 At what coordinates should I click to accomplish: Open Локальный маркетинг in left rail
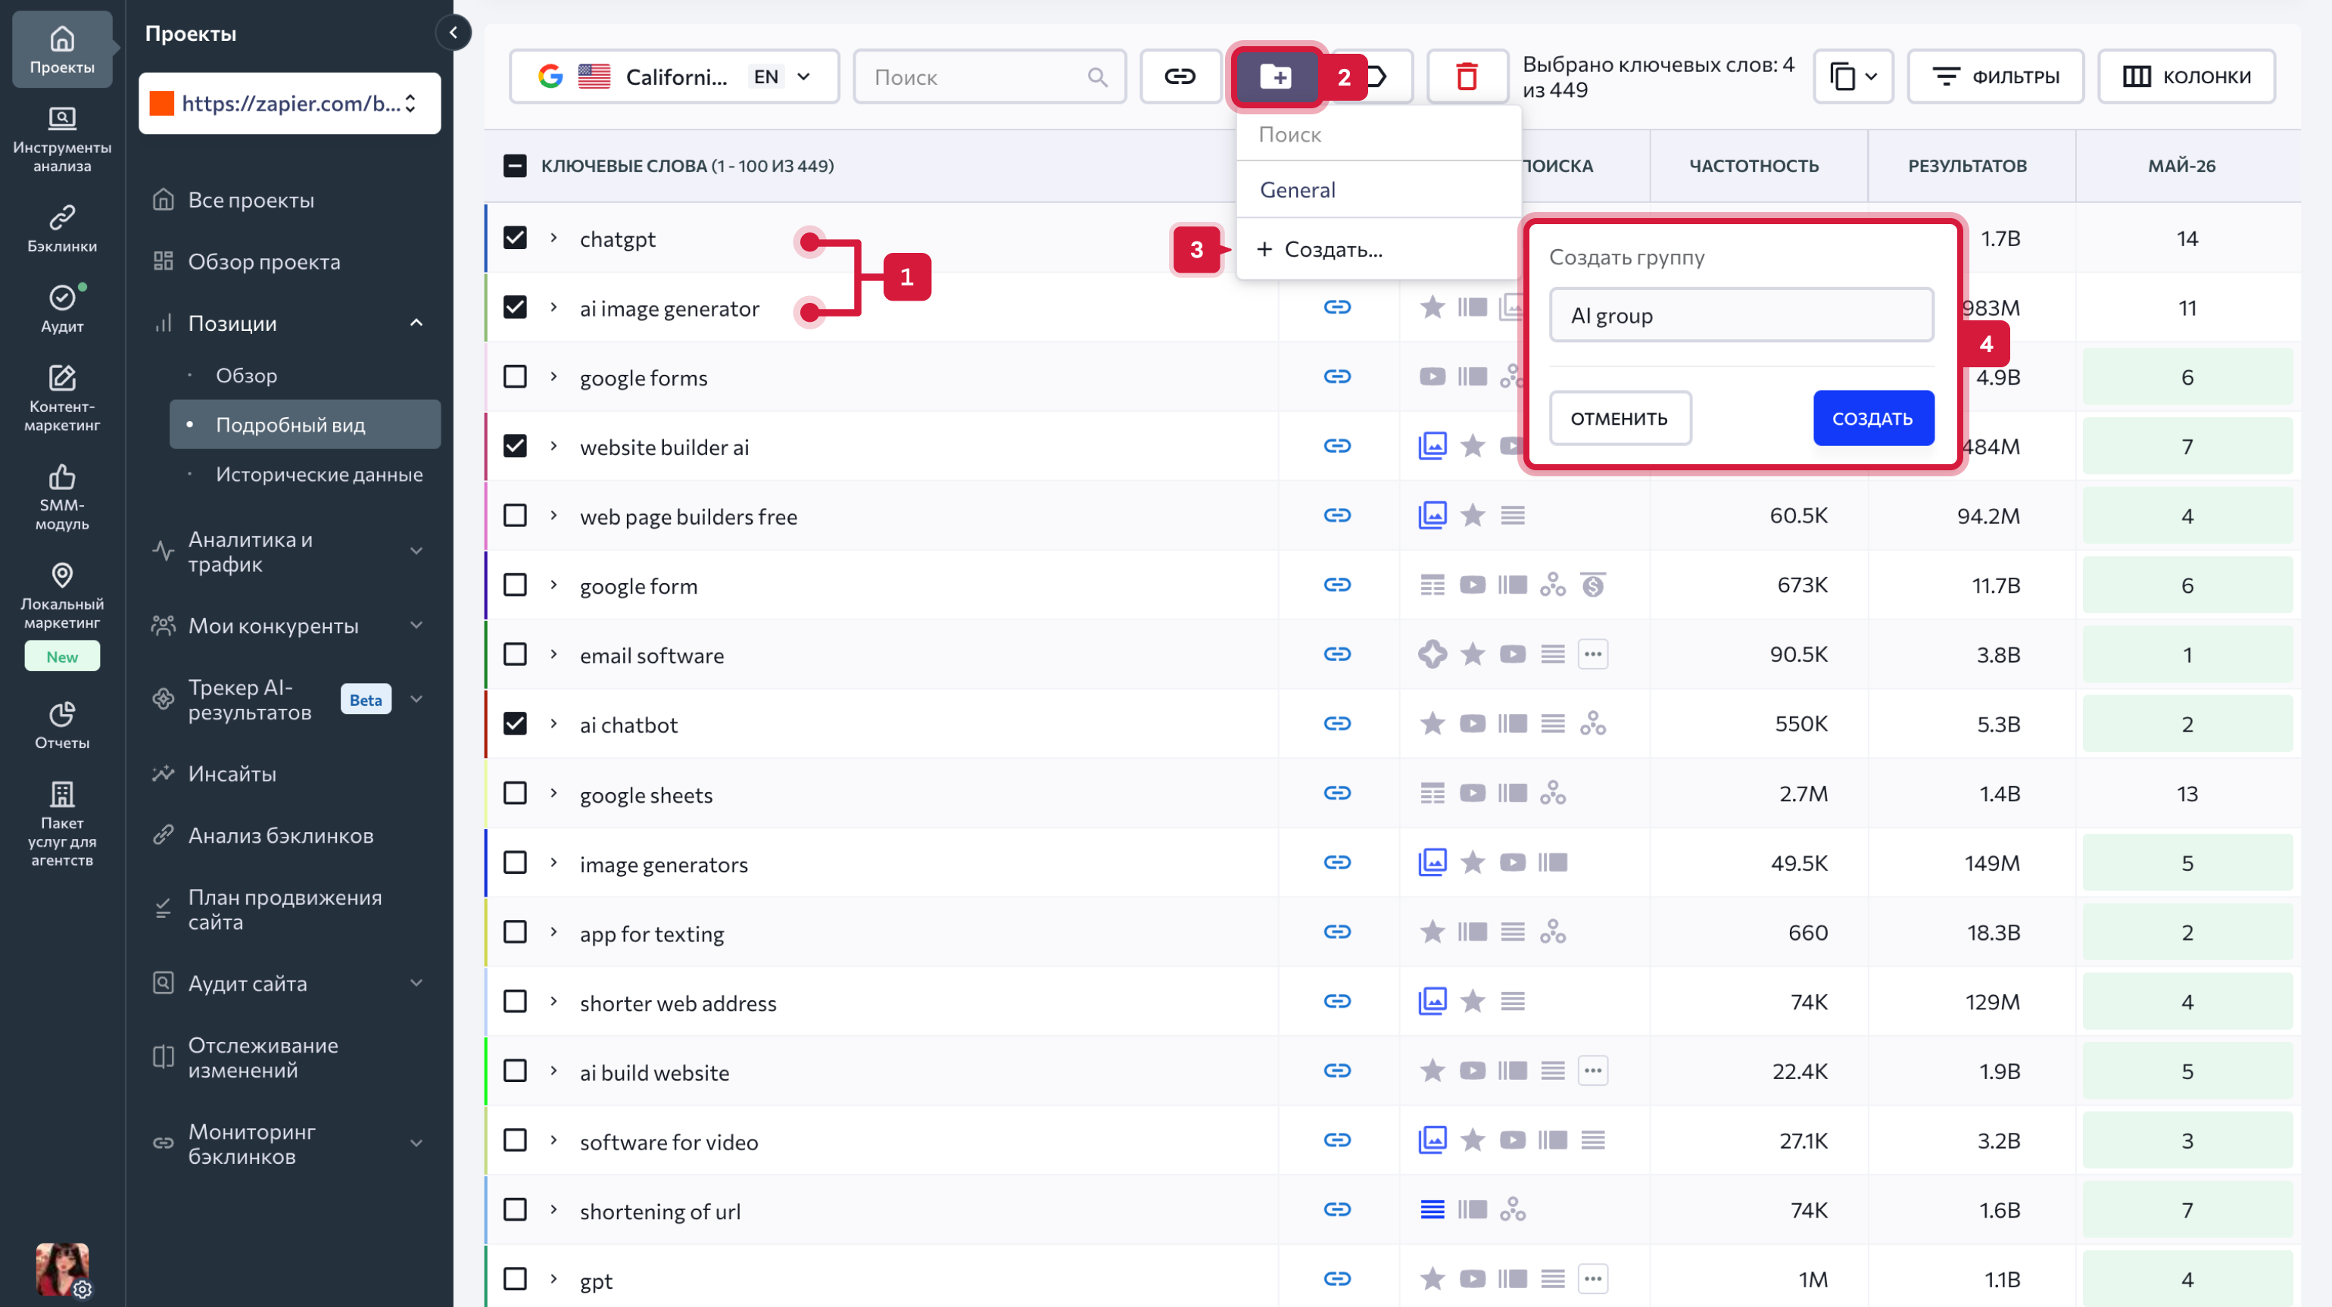[x=61, y=594]
